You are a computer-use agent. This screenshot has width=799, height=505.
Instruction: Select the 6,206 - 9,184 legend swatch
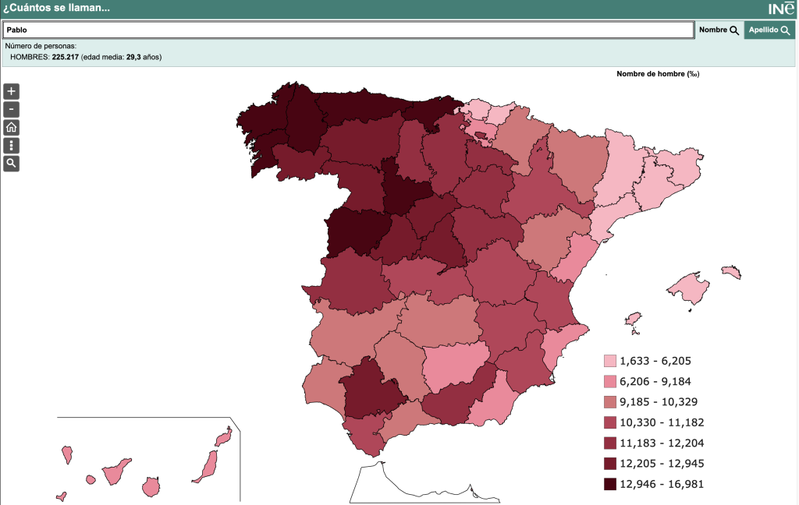[x=610, y=381]
